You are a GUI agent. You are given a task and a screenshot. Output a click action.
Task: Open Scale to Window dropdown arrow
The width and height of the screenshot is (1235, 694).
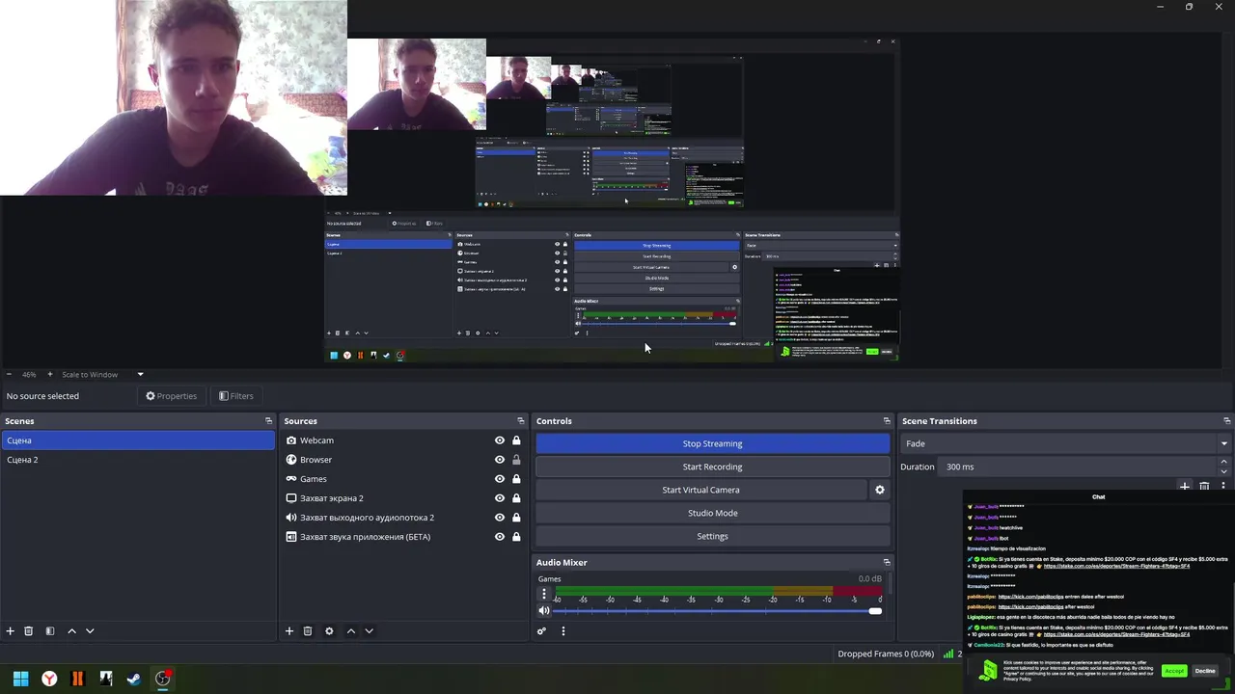[140, 374]
